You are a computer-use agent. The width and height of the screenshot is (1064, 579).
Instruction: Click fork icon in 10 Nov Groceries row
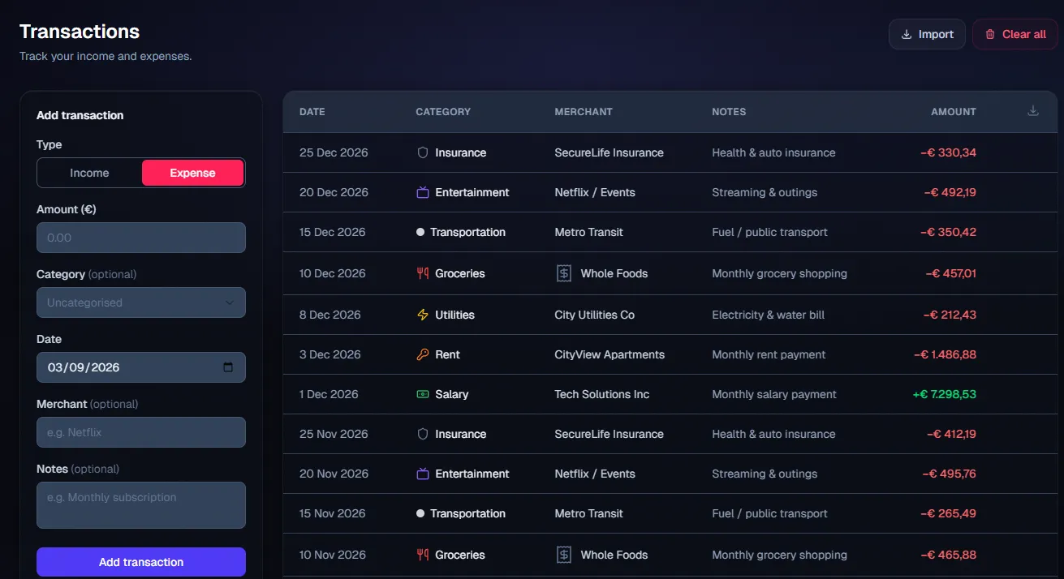coord(422,555)
